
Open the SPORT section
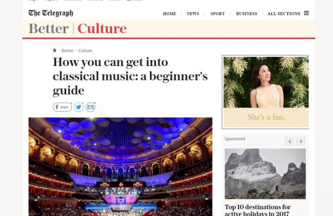click(218, 14)
